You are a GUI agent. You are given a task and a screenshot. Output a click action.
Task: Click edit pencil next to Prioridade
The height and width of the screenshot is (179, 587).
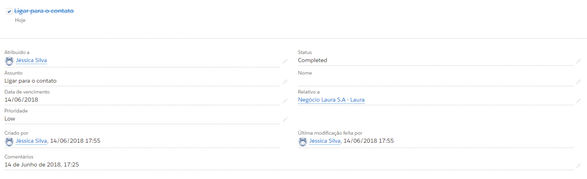pos(285,120)
